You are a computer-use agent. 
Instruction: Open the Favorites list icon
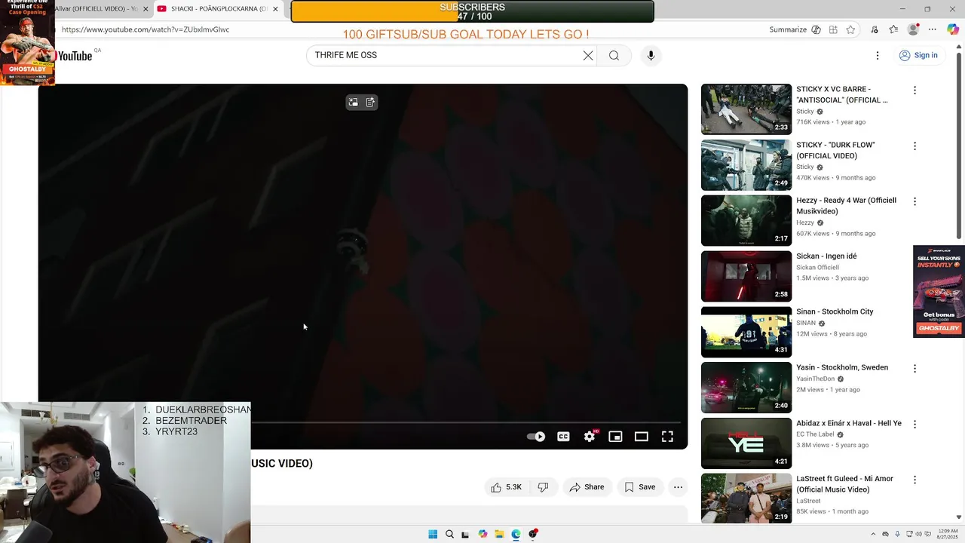tap(893, 29)
